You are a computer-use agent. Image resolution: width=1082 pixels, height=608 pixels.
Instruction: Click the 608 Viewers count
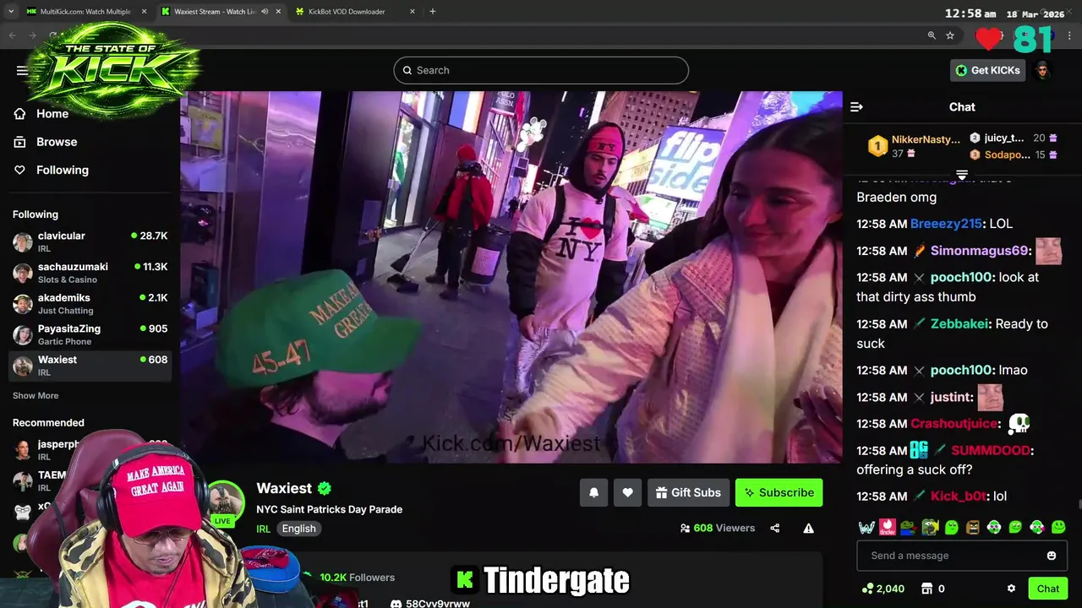click(717, 528)
